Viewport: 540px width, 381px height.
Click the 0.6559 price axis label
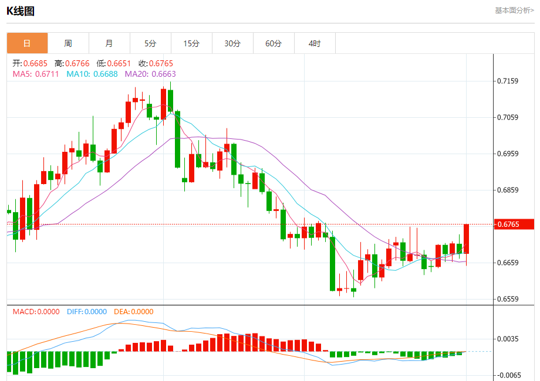click(508, 299)
